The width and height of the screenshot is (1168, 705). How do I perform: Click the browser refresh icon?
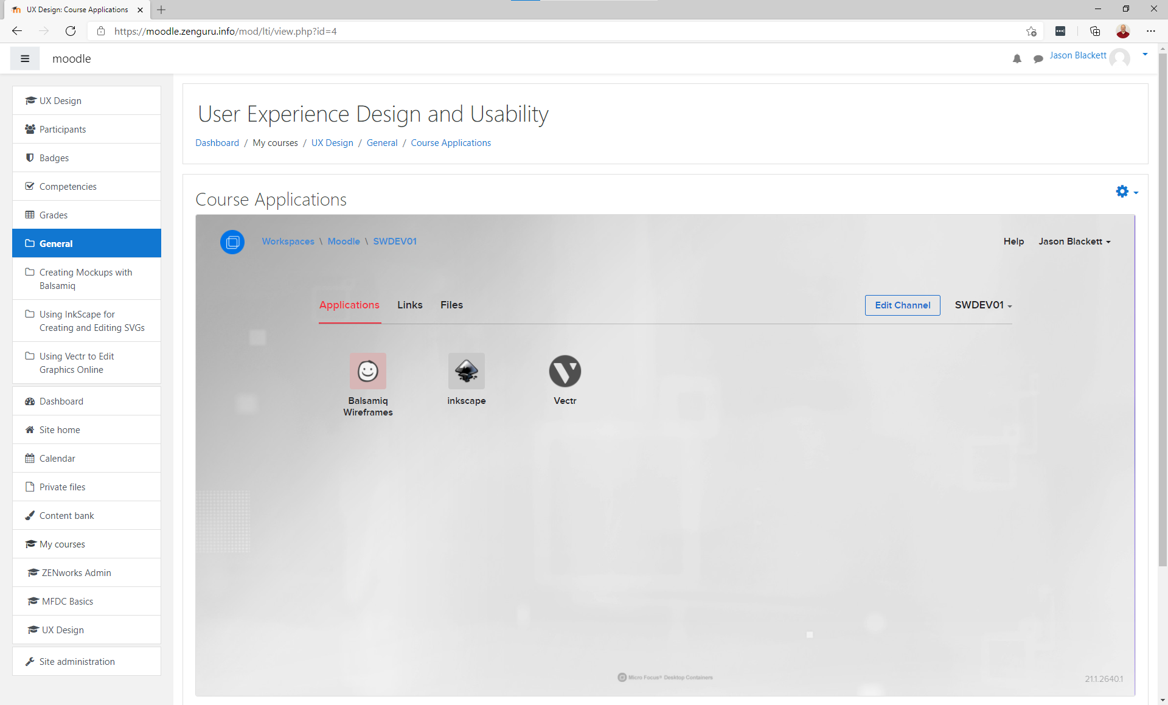click(71, 31)
